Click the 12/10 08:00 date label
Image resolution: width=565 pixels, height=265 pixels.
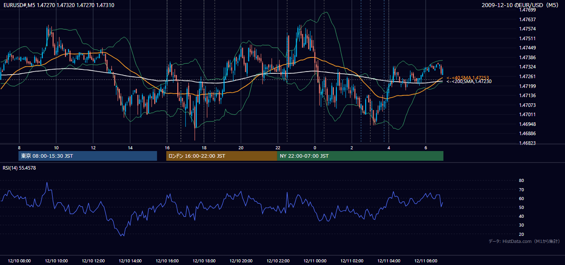(x=19, y=261)
